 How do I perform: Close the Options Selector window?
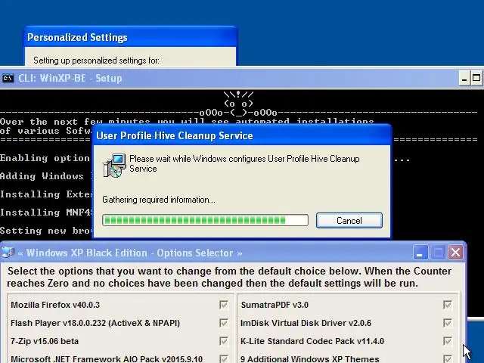(455, 252)
